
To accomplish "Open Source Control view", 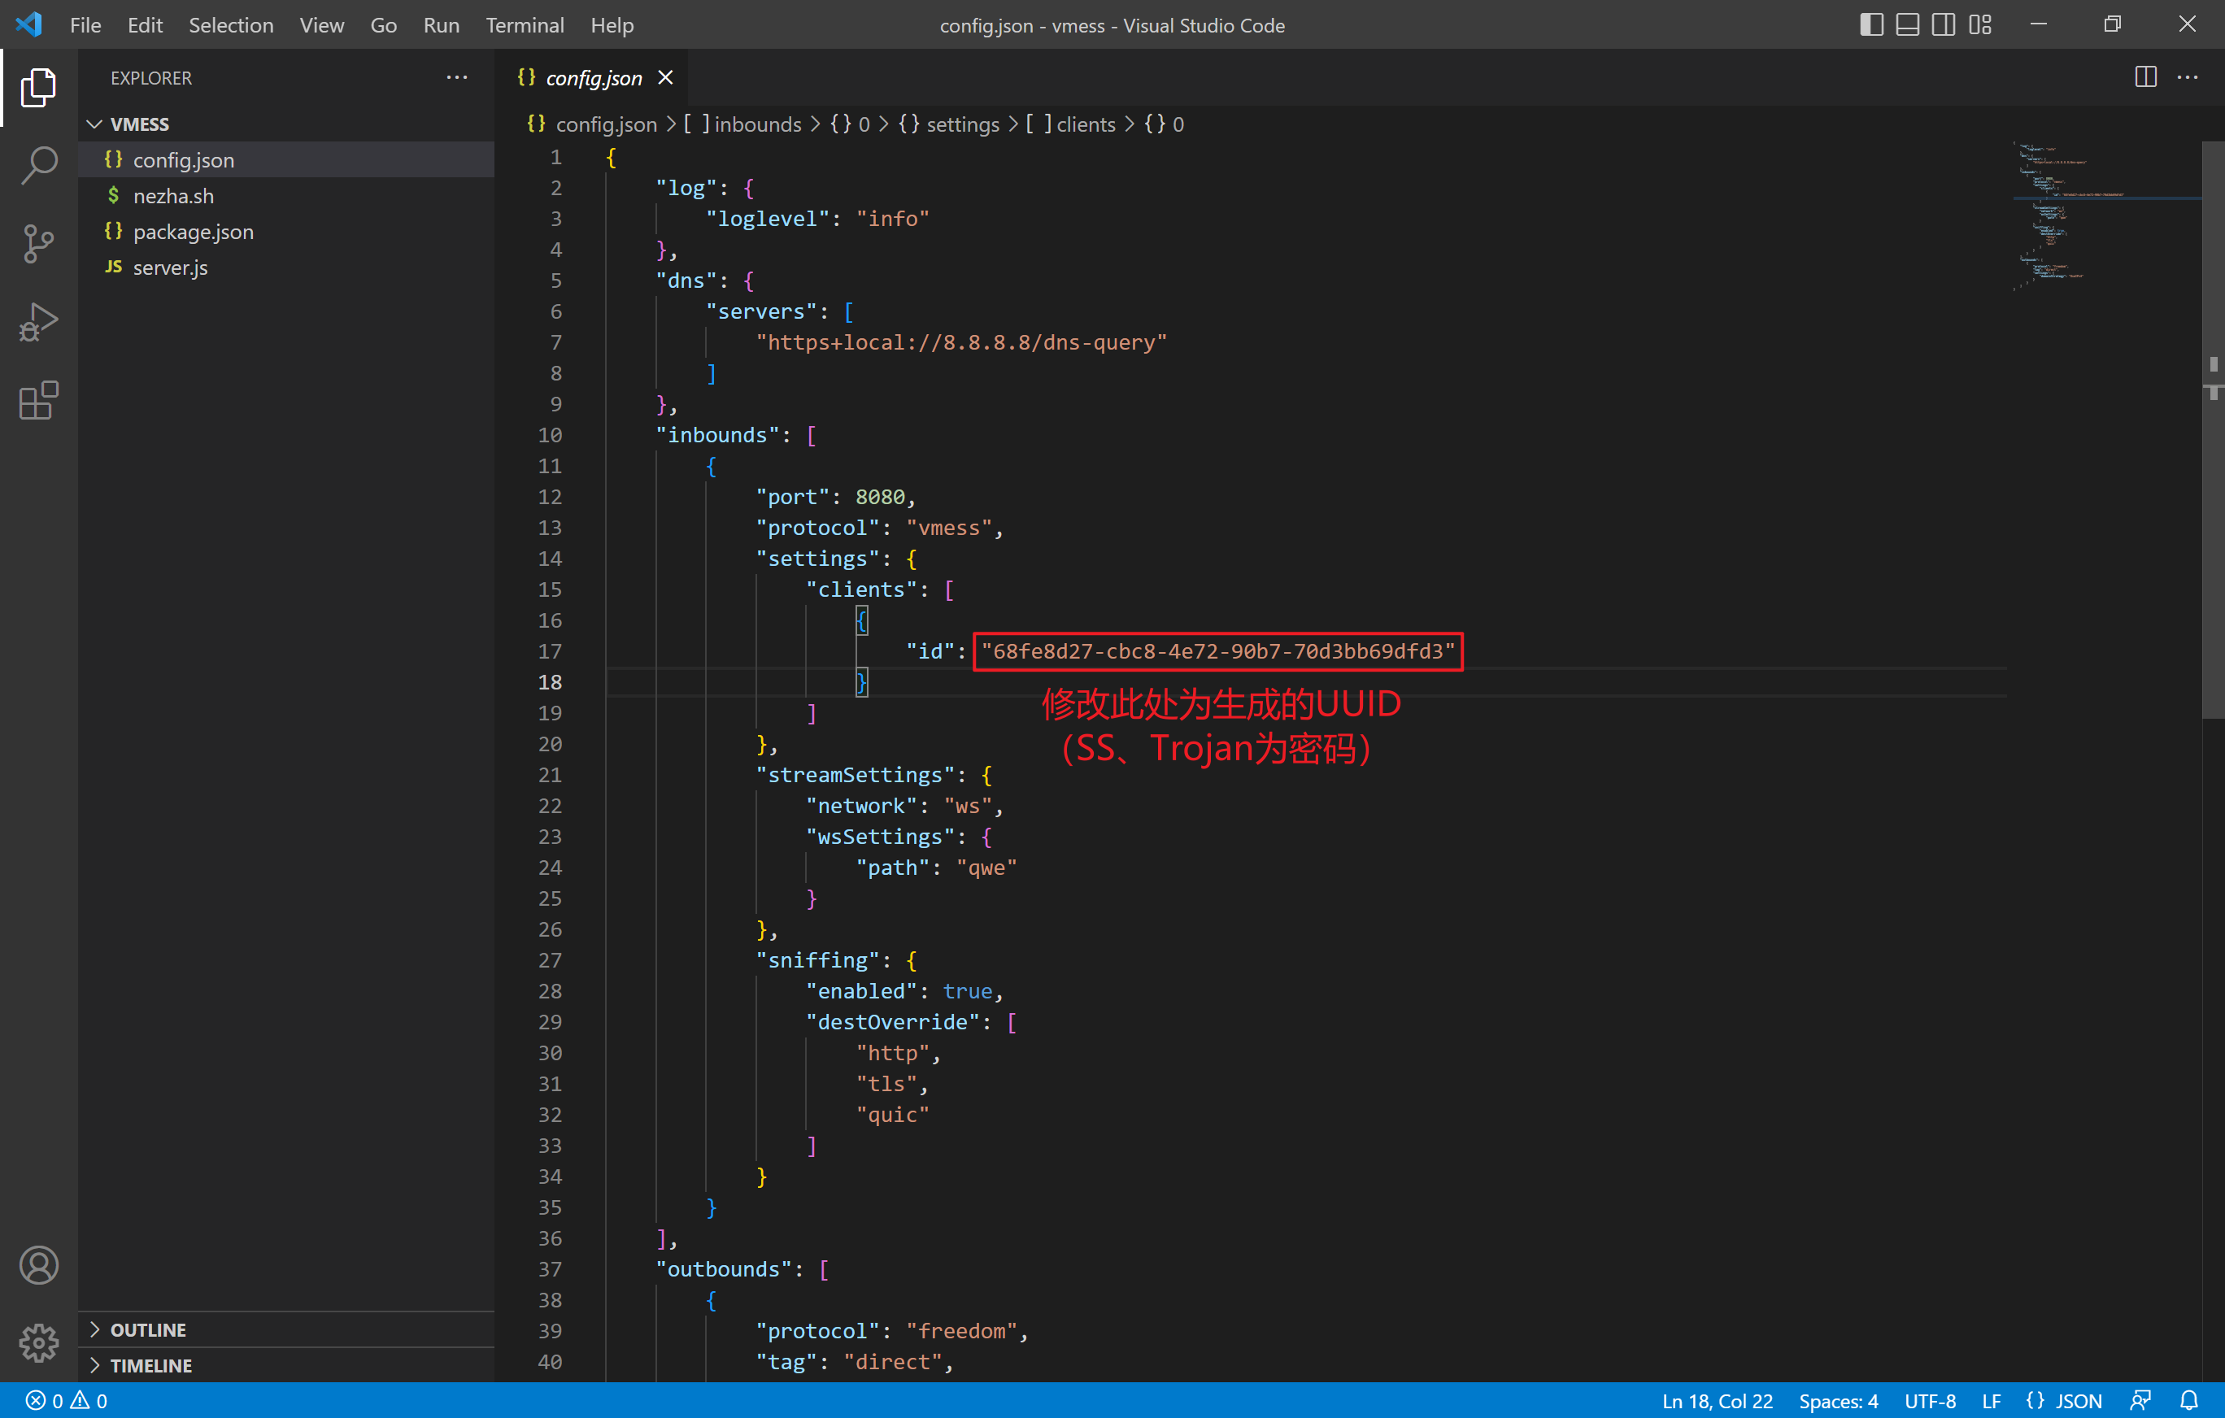I will click(39, 244).
